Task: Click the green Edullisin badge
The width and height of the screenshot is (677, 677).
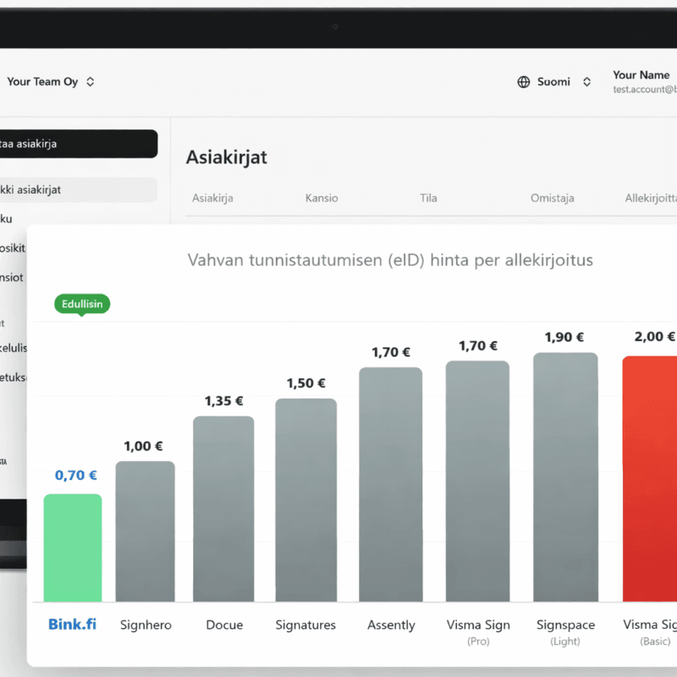Action: (x=82, y=304)
